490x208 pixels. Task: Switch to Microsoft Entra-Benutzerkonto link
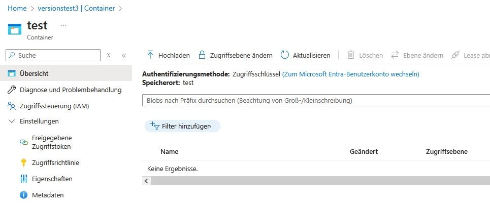tap(350, 74)
